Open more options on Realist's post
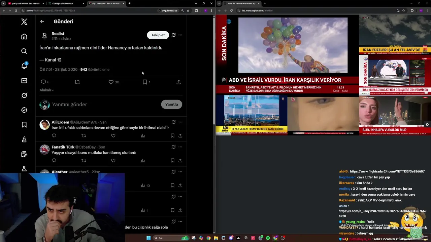Viewport: 431px width, 242px height. coord(180,35)
